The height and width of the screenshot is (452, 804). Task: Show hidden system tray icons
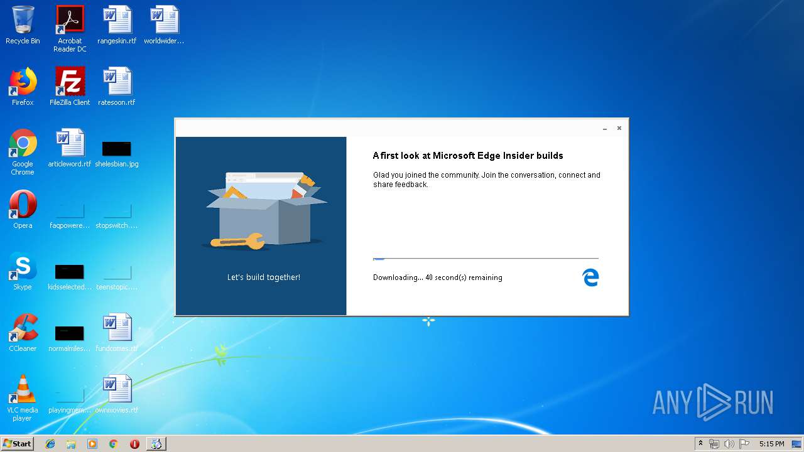[x=700, y=444]
